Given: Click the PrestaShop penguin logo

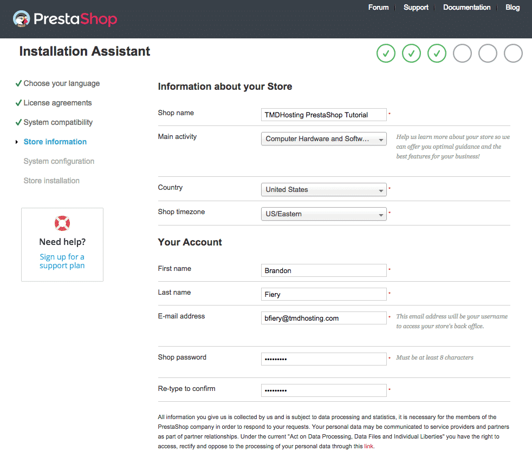Looking at the screenshot, I should point(22,18).
